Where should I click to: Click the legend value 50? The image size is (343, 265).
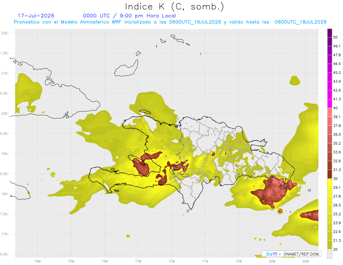point(335,37)
